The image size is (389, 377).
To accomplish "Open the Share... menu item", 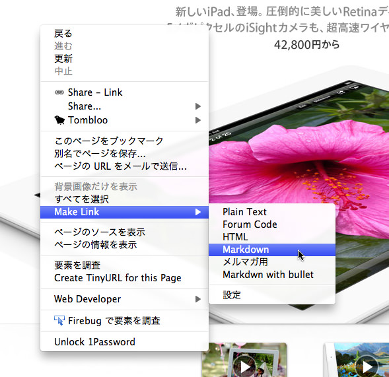I will 124,106.
